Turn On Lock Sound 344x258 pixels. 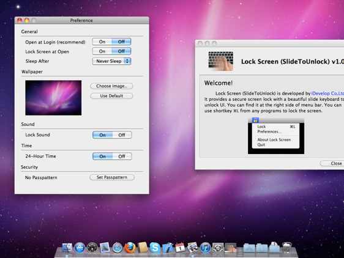click(102, 135)
